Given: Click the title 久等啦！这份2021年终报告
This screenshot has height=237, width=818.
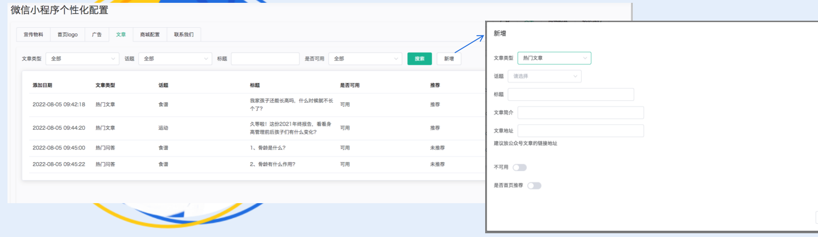Looking at the screenshot, I should coord(291,128).
